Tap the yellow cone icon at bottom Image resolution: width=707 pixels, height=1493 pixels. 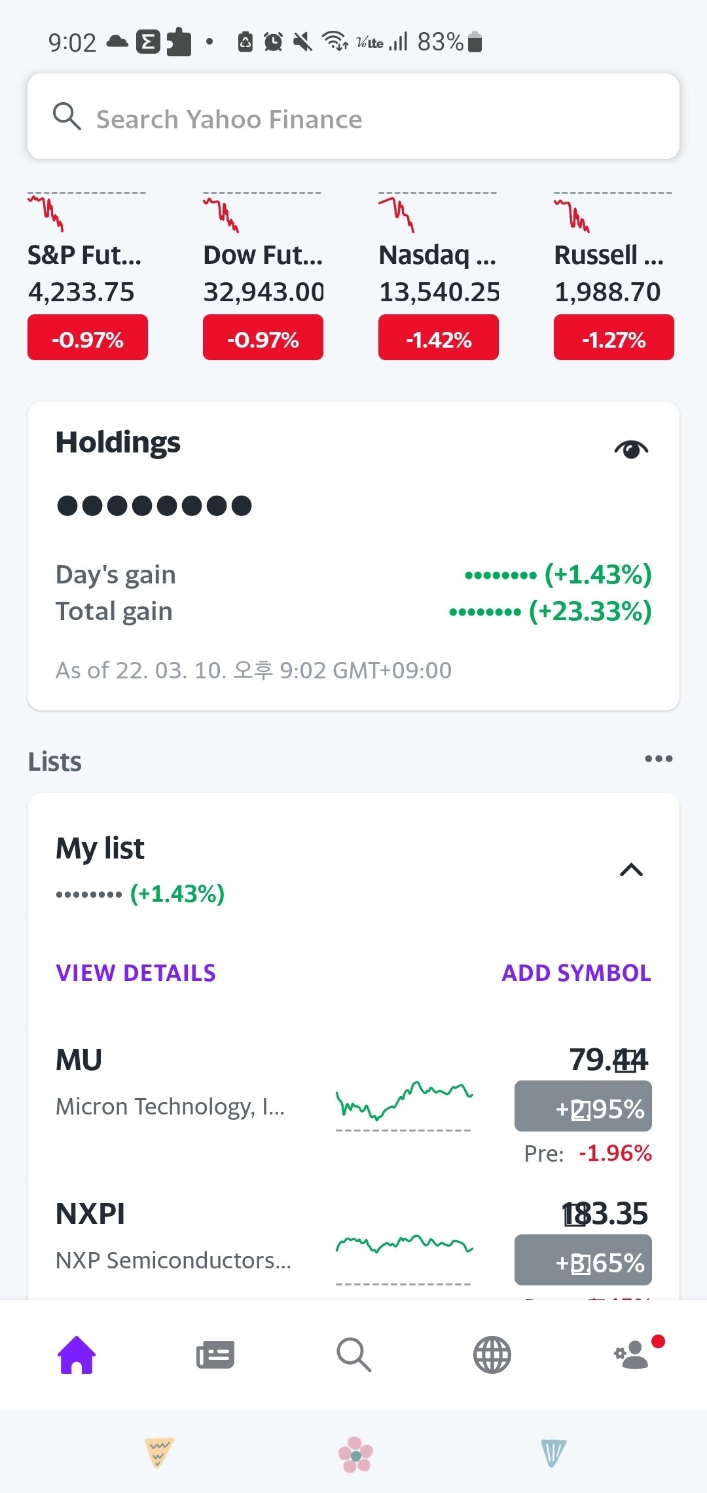coord(158,1452)
